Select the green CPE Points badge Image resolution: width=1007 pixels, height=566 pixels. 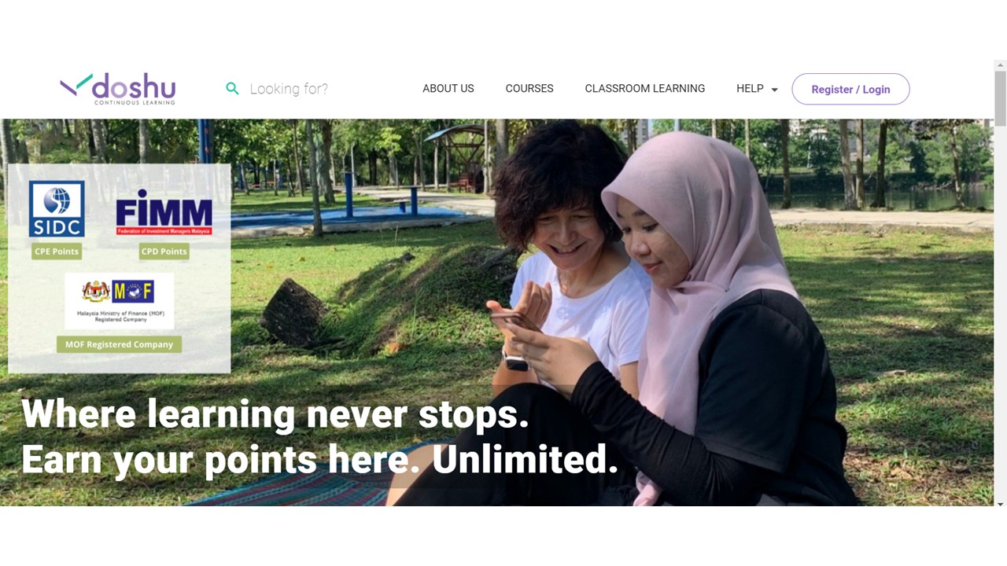(x=57, y=252)
